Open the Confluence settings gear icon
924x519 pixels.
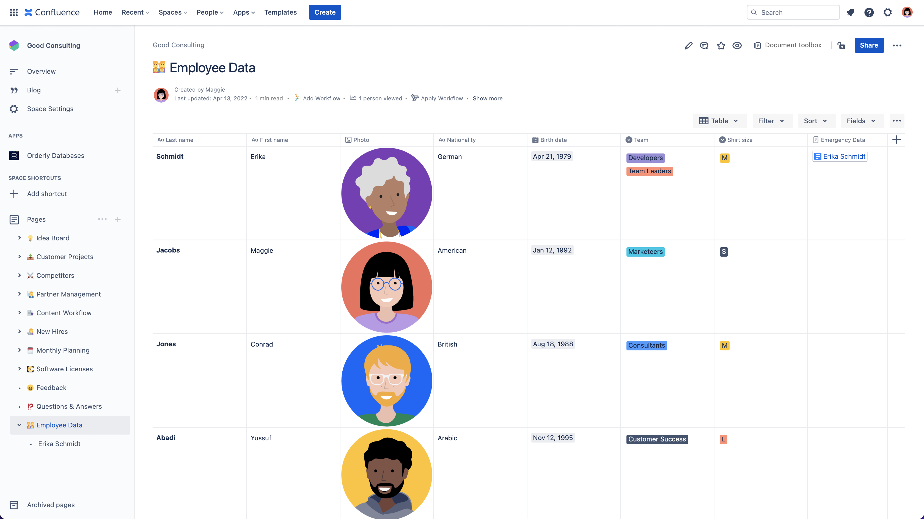(887, 13)
